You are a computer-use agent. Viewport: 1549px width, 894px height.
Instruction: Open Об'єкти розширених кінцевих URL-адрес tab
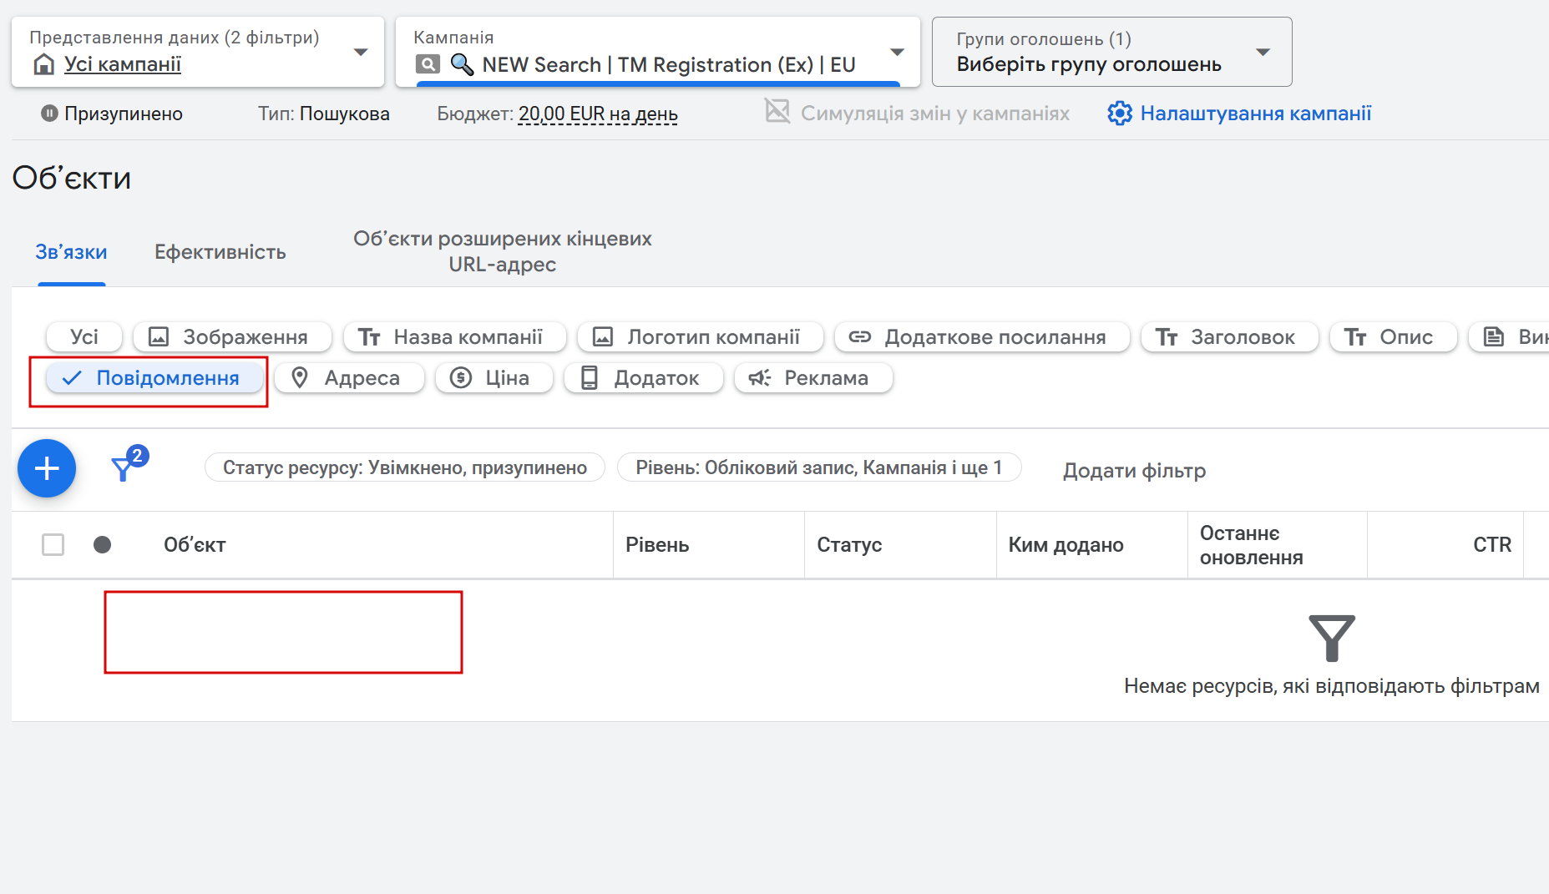pos(502,251)
